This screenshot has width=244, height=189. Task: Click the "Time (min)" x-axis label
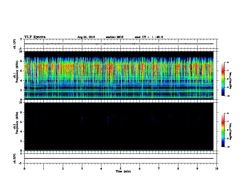pyautogui.click(x=123, y=171)
